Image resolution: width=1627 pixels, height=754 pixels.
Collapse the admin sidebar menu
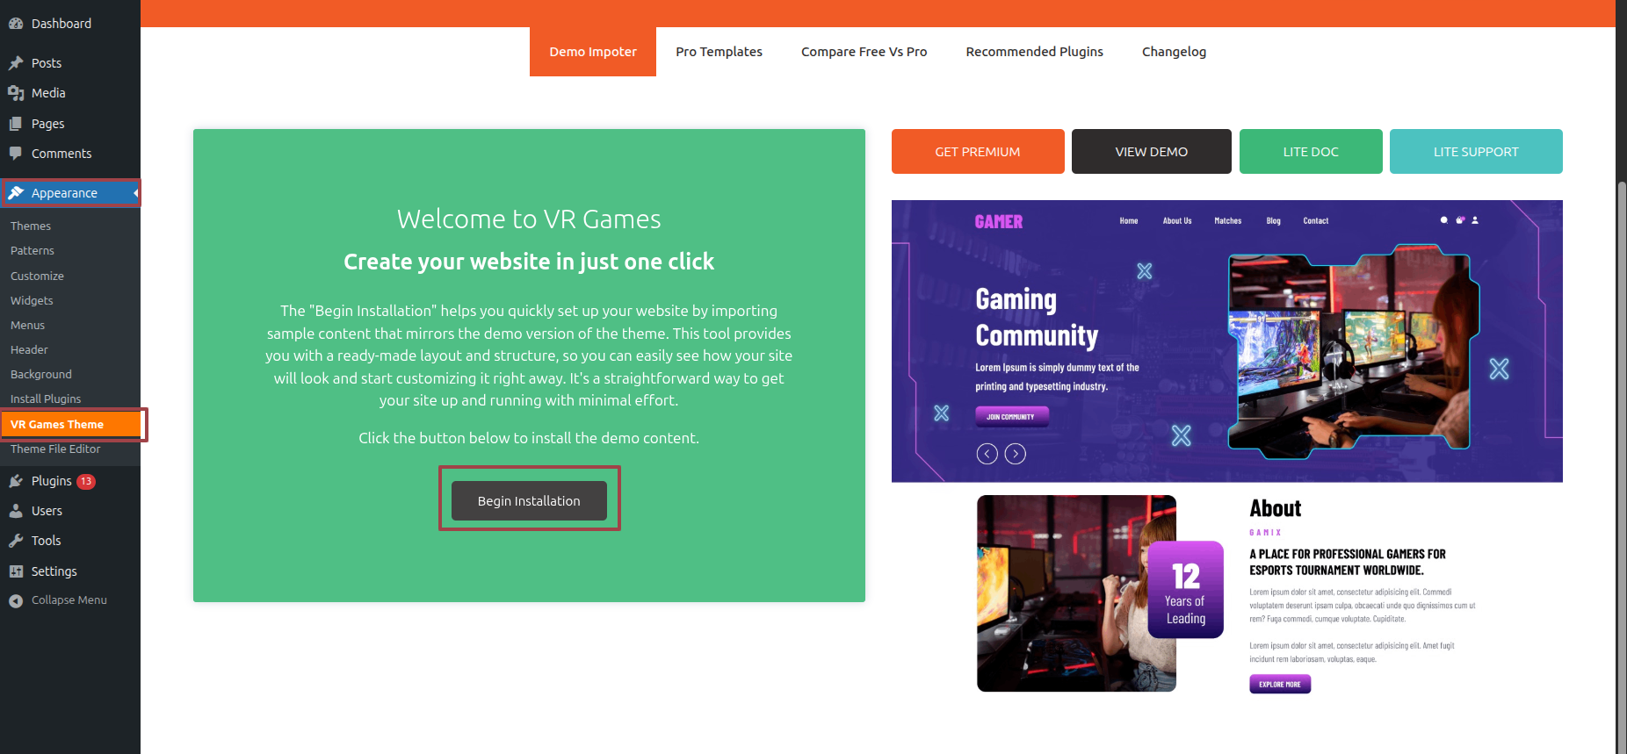point(58,600)
